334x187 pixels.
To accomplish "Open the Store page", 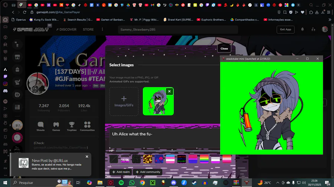I will coord(88,30).
